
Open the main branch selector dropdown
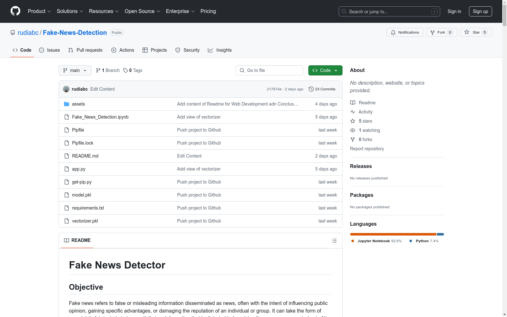pos(75,70)
